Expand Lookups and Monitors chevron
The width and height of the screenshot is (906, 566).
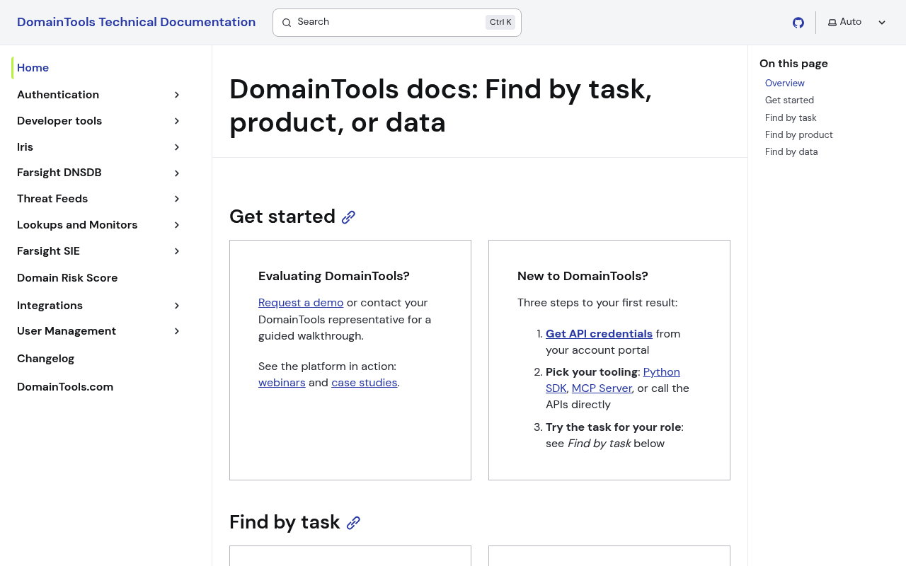tap(177, 225)
